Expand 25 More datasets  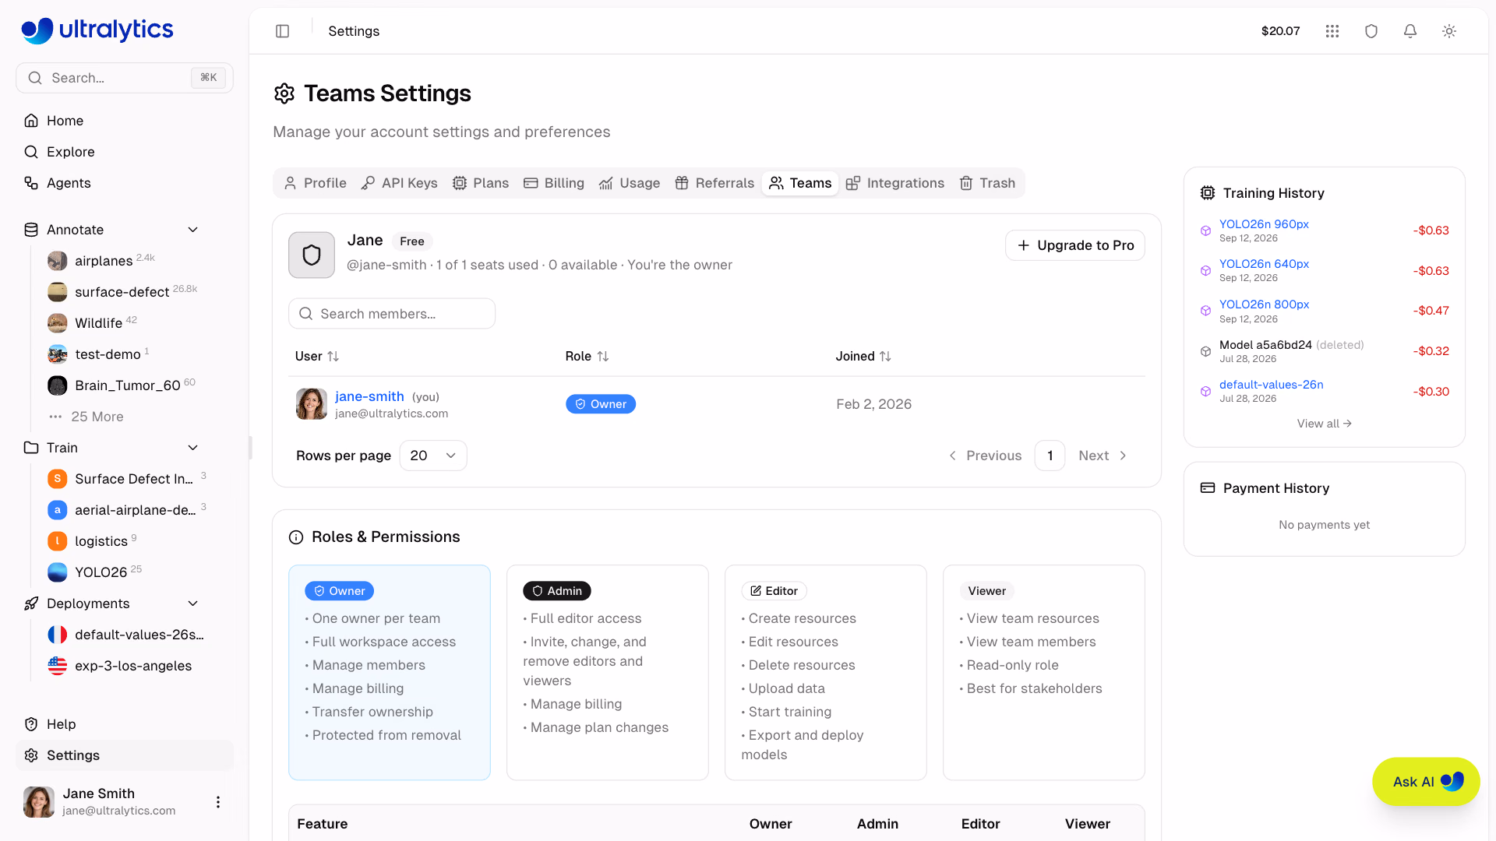click(x=86, y=417)
